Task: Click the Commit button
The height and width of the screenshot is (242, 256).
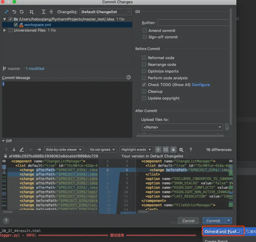Action: click(214, 221)
